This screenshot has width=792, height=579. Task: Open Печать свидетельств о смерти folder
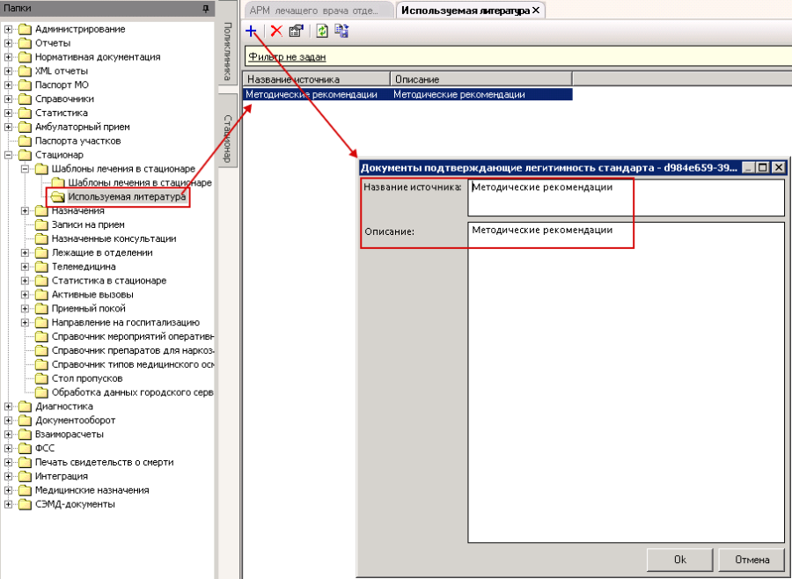coord(104,462)
